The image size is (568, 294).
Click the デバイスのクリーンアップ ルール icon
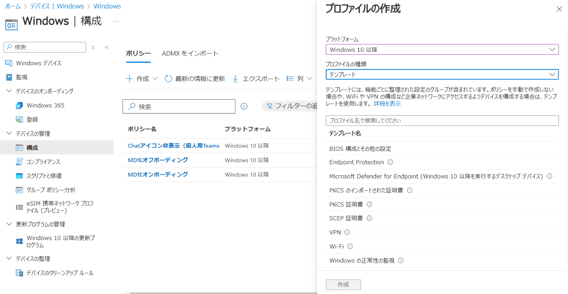(19, 273)
